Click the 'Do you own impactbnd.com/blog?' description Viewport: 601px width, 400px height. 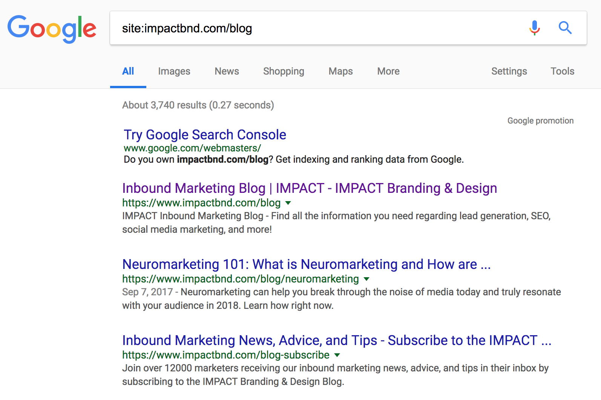point(294,159)
